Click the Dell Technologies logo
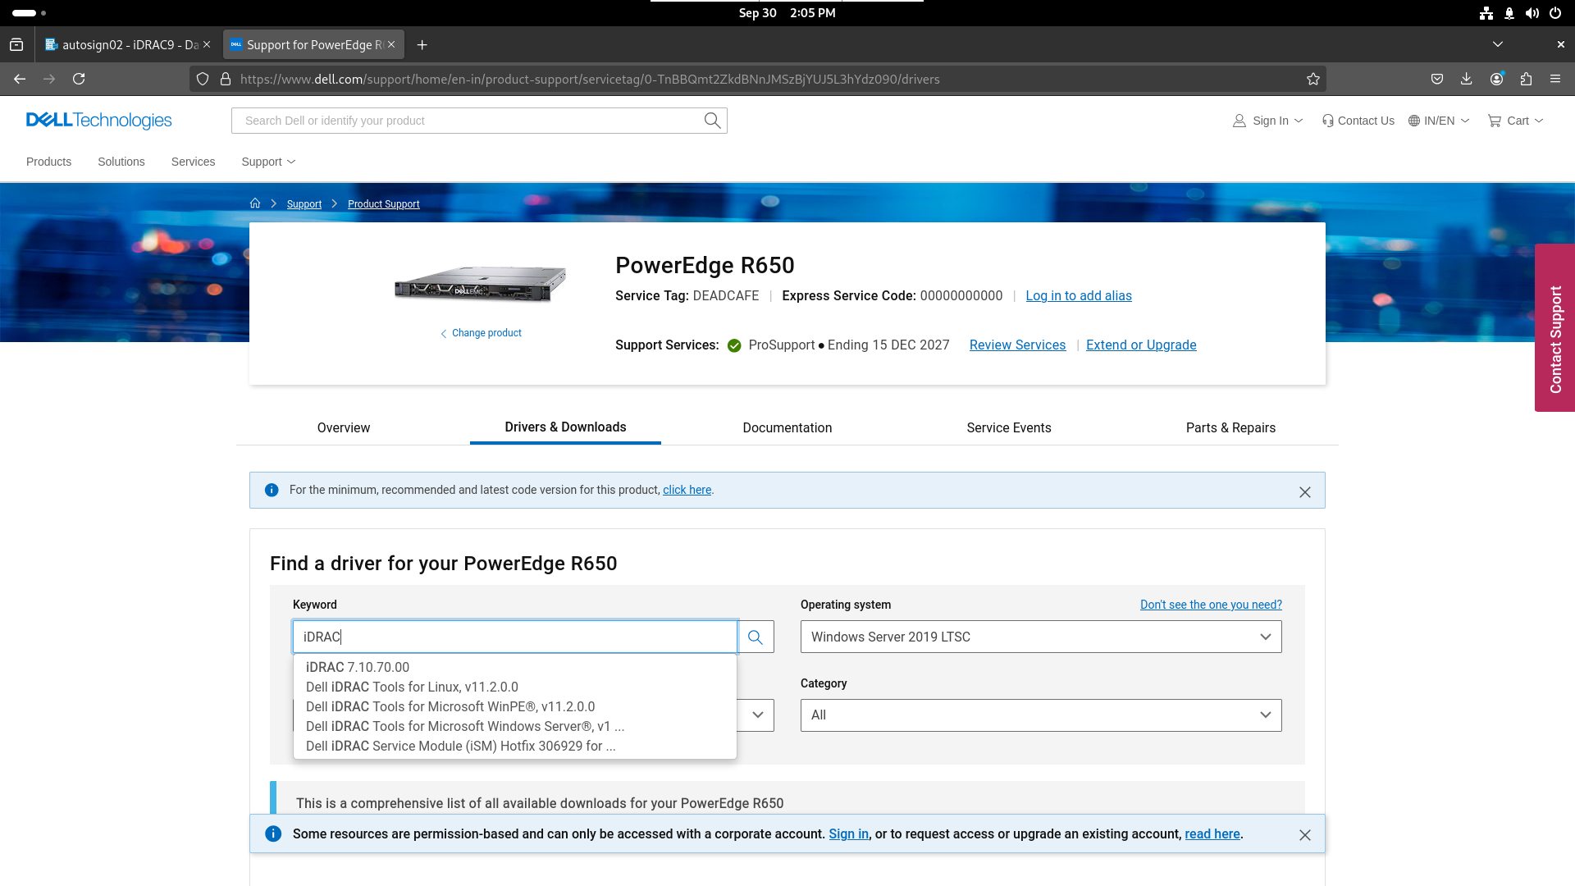The height and width of the screenshot is (886, 1575). click(x=98, y=121)
